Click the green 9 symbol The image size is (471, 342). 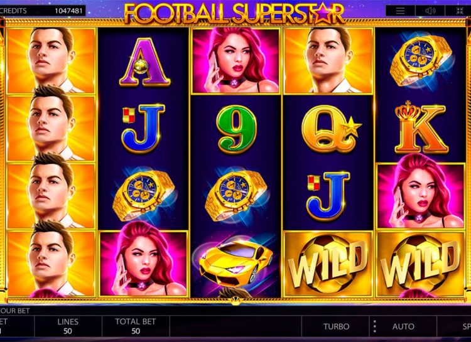pos(236,129)
